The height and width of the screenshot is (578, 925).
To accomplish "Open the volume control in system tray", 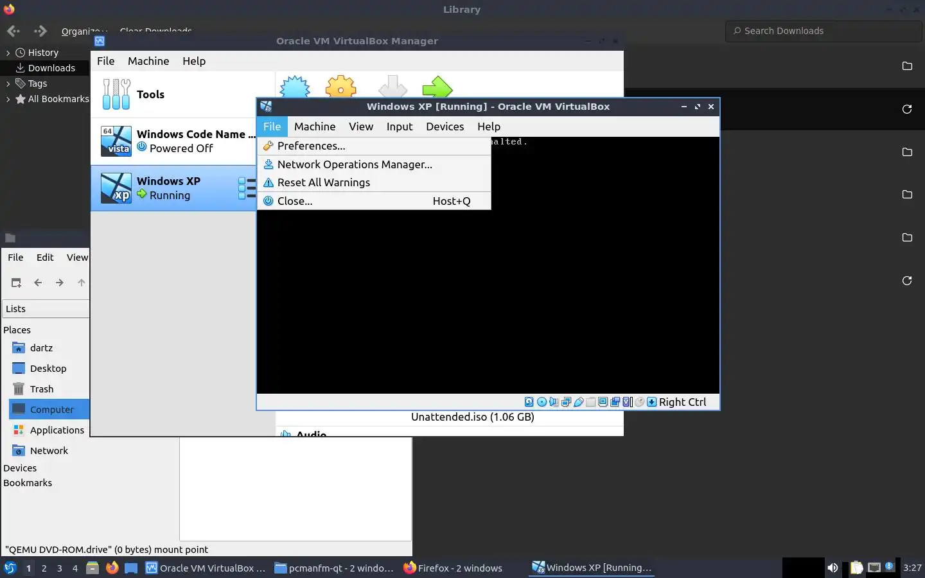I will [833, 568].
